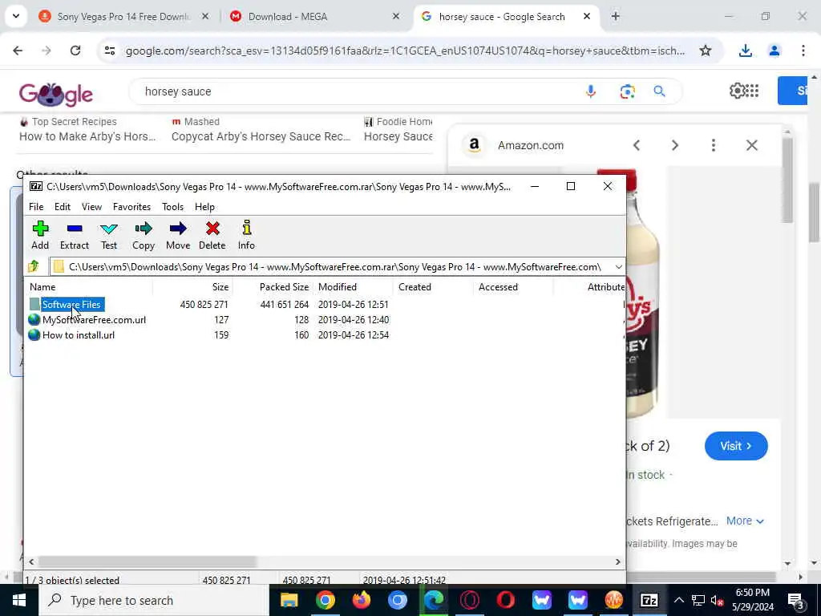The image size is (821, 616).
Task: Click the Copy toolbar icon in 7-Zip
Action: [x=143, y=235]
